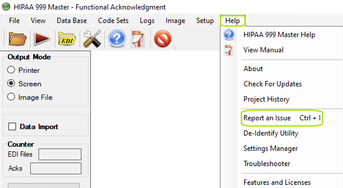The height and width of the screenshot is (188, 343).
Task: Click the green app icon in title bar
Action: point(6,7)
